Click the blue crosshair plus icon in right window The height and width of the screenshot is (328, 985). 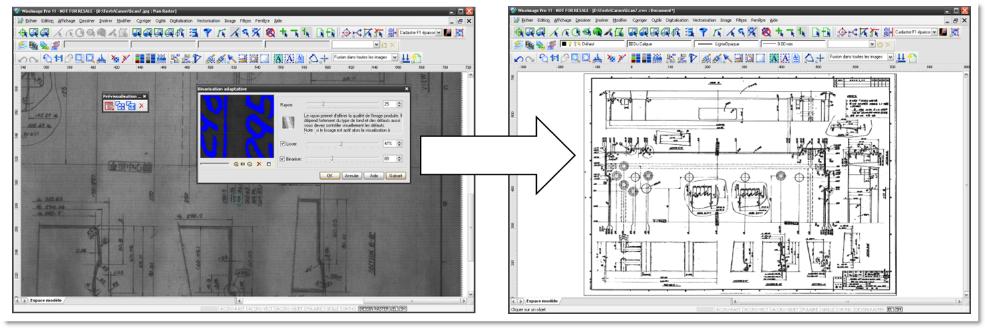click(820, 58)
